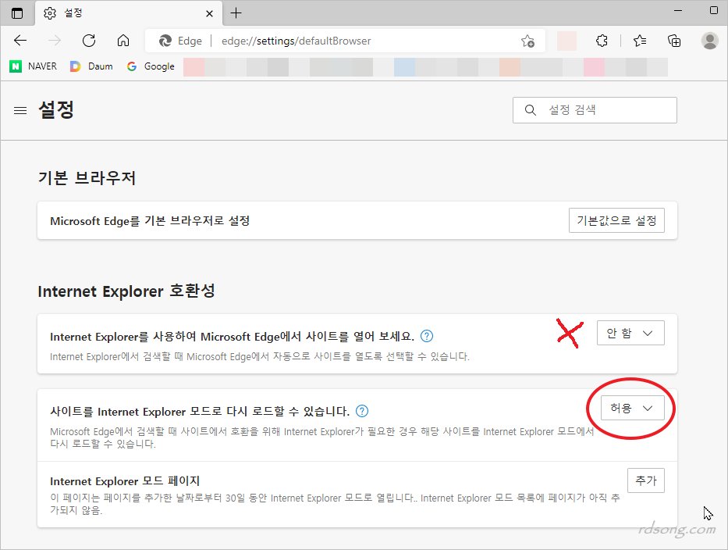Open the Collections icon
Screen dimensions: 728x550
pos(674,41)
